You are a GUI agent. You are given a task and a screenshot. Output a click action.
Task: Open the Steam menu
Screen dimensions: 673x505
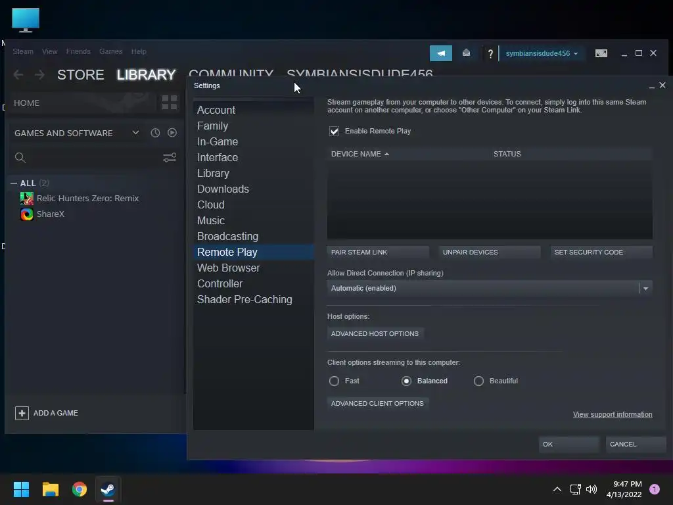23,51
